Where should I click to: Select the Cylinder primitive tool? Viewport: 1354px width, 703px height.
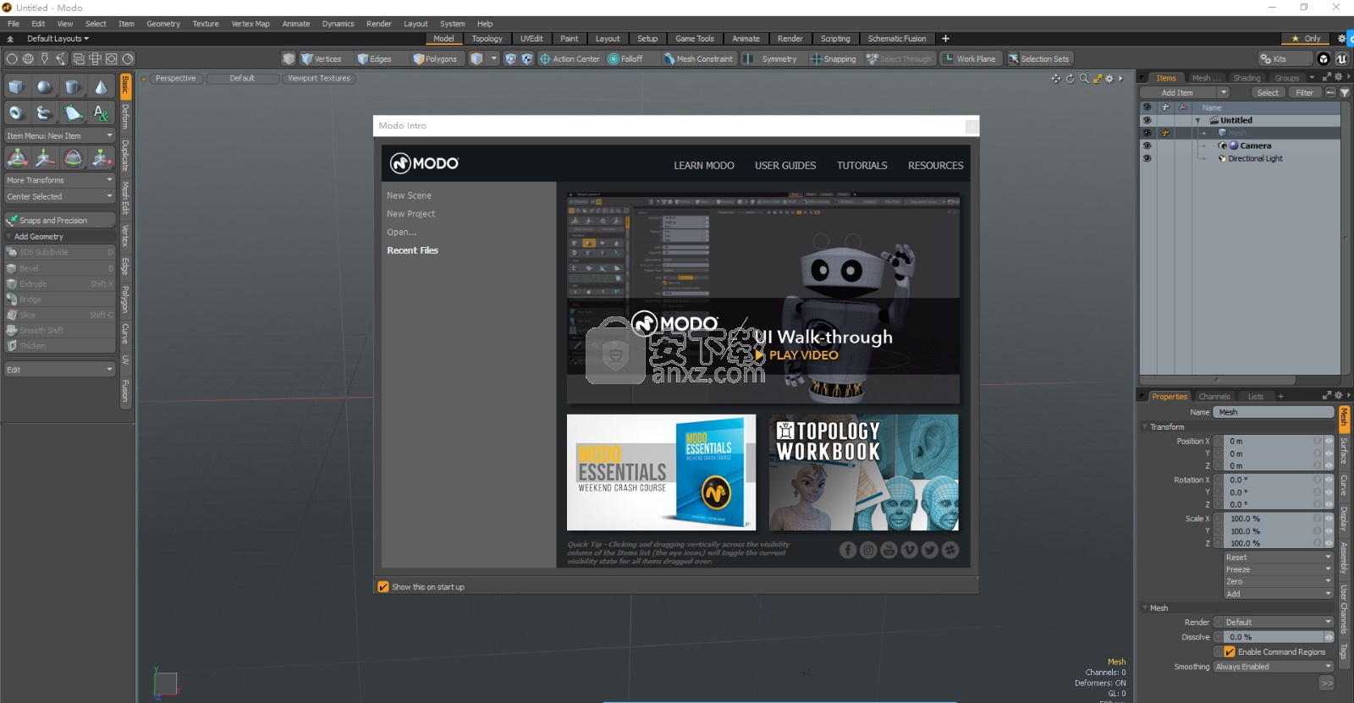pyautogui.click(x=73, y=87)
